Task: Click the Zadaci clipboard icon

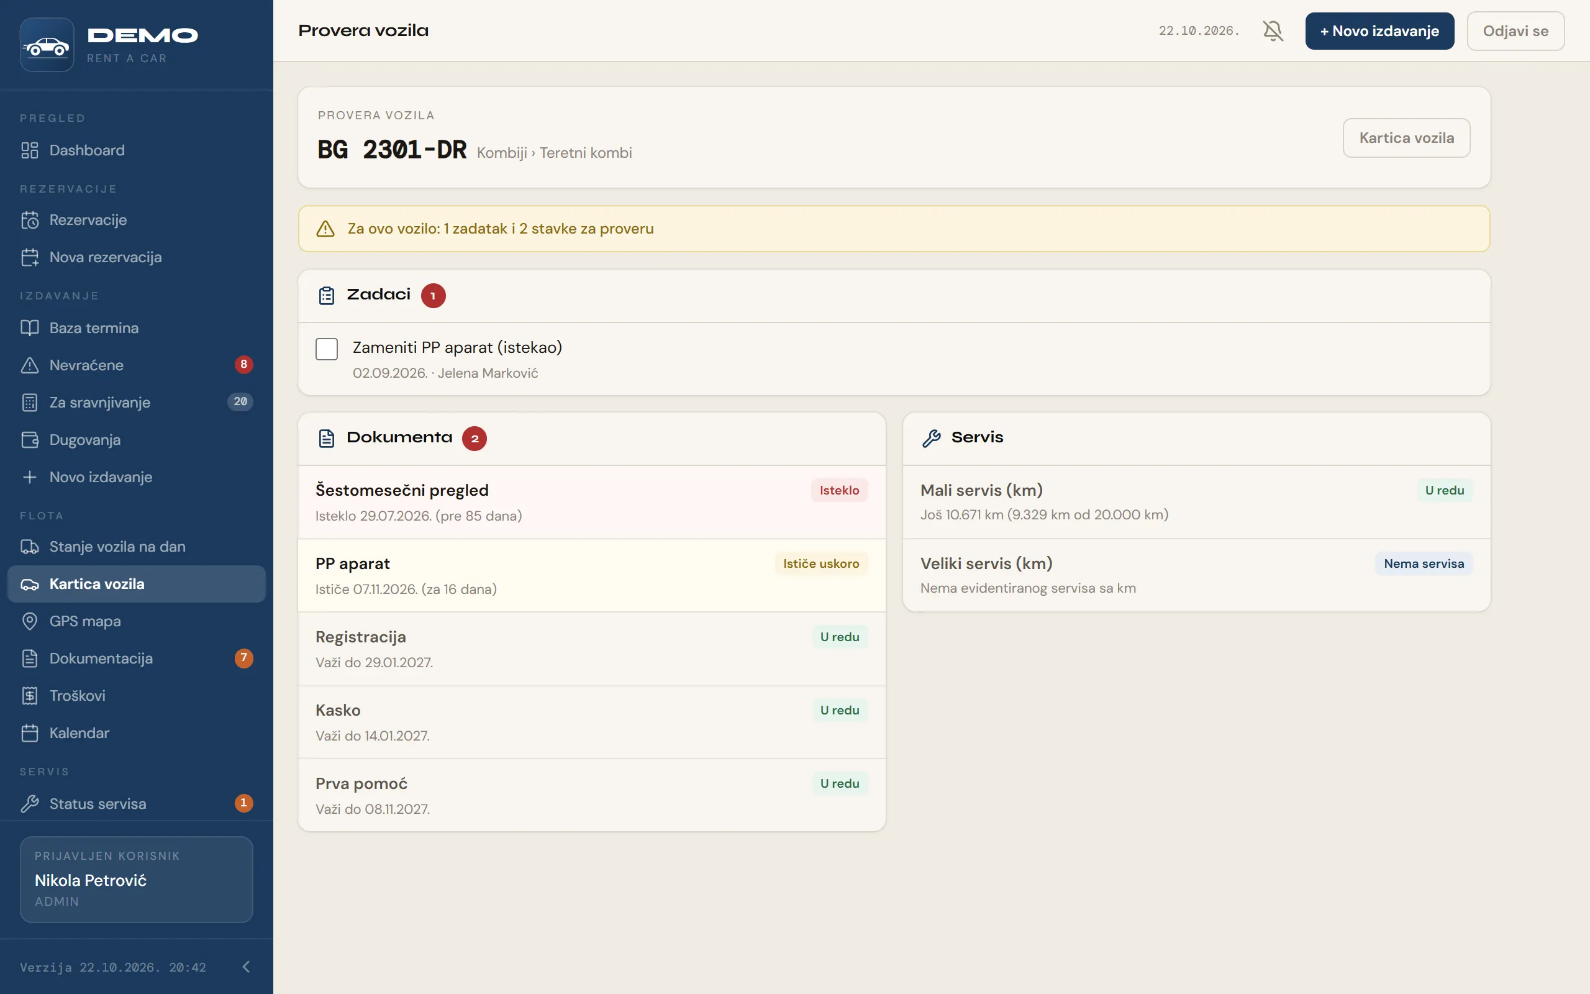Action: click(x=327, y=295)
